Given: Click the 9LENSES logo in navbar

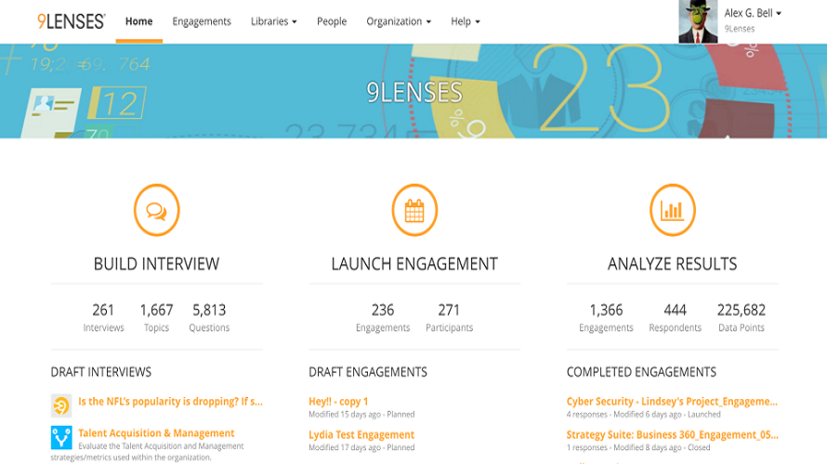Looking at the screenshot, I should [x=72, y=21].
